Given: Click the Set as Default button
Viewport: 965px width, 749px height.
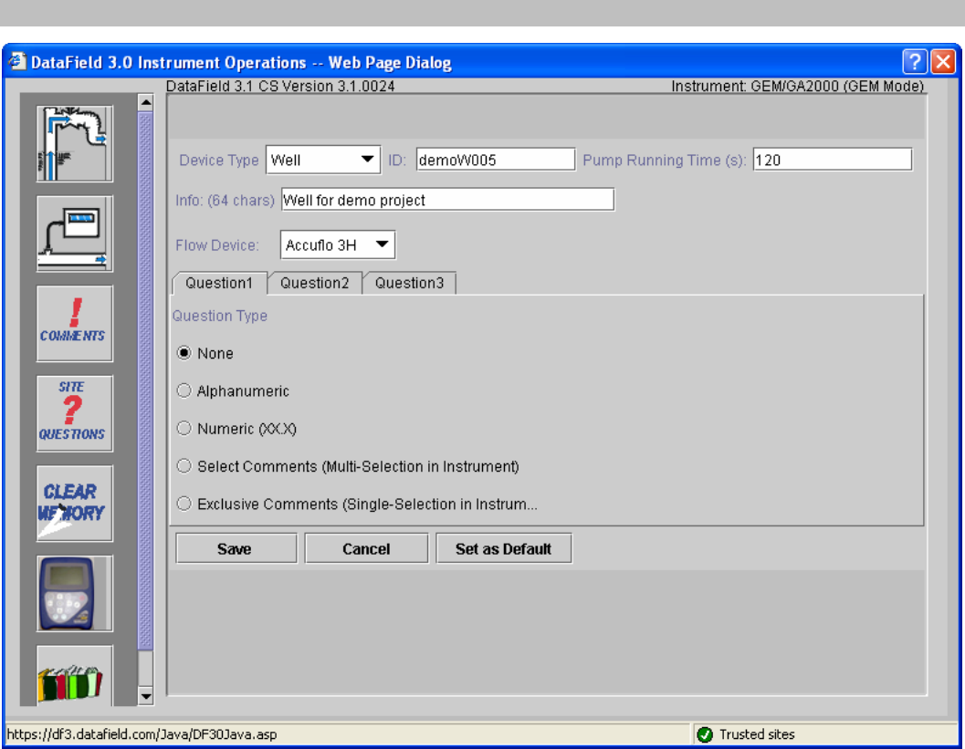Looking at the screenshot, I should coord(503,548).
